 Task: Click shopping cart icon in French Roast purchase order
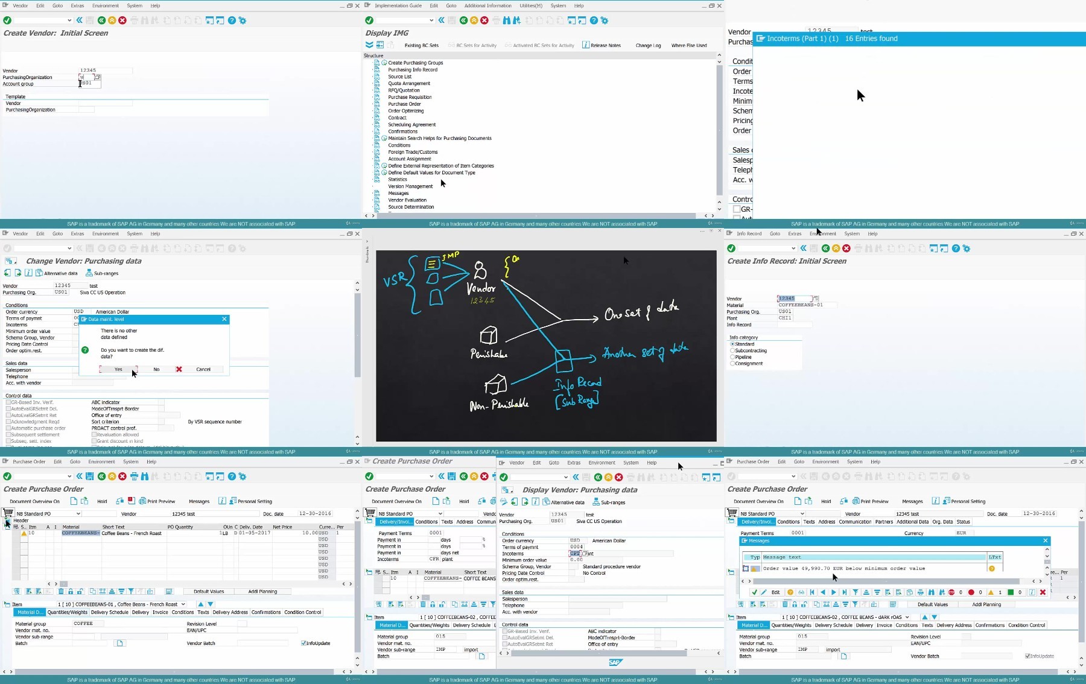tap(8, 513)
